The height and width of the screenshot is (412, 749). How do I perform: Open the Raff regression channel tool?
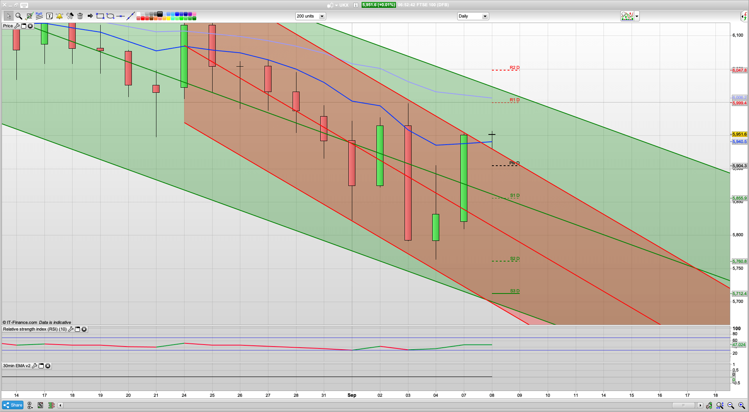[38, 16]
